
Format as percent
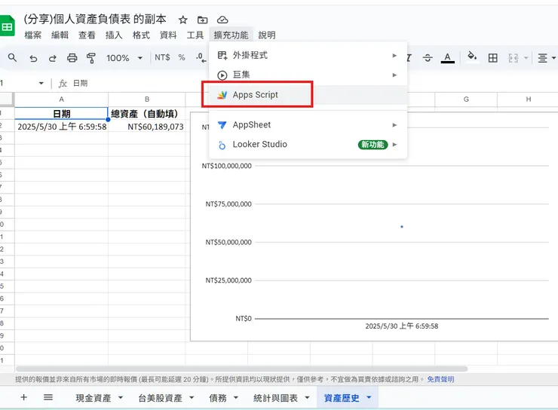pos(182,57)
